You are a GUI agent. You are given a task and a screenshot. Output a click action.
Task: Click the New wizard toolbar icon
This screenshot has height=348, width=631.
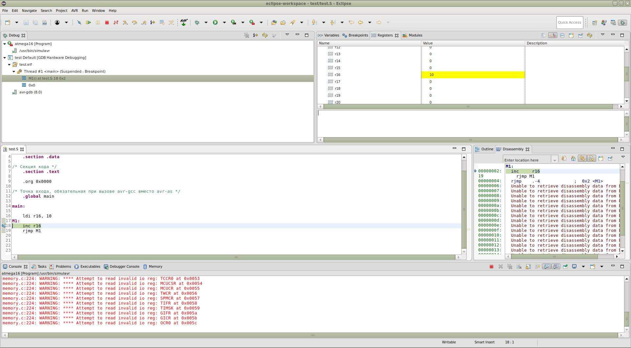click(x=8, y=22)
